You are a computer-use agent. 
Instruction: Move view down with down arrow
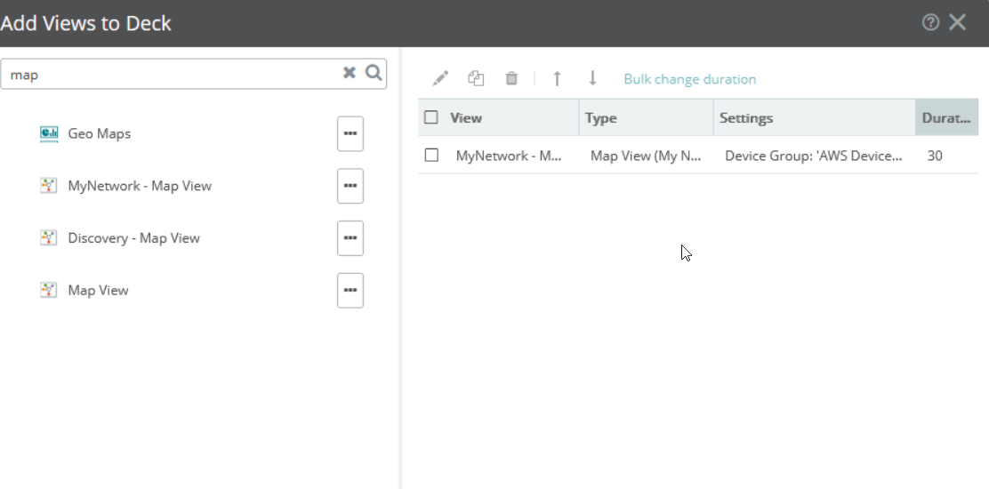click(x=592, y=78)
